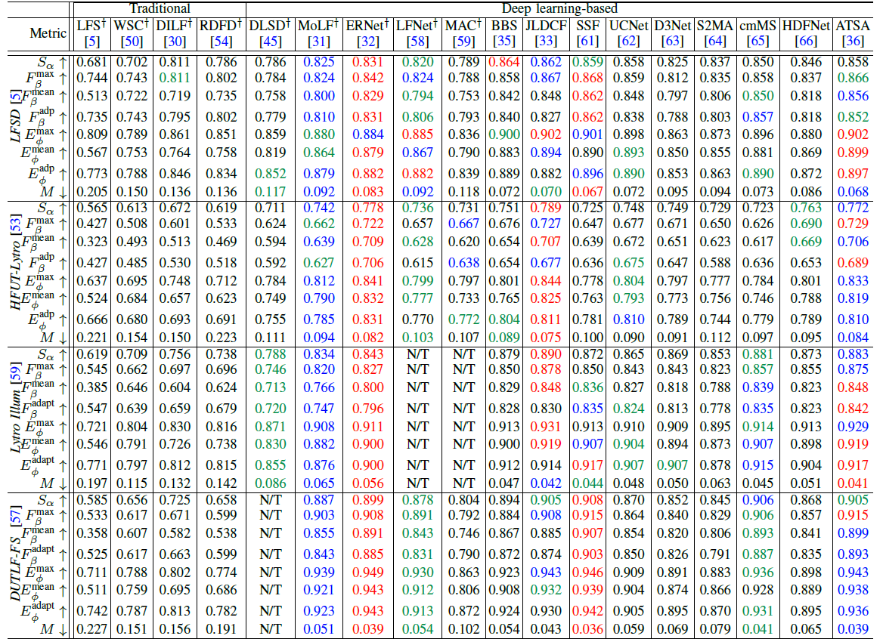Click LFNet N/T cell in Lytro Illum Sα row
Viewport: 883px width, 642px height.
pyautogui.click(x=417, y=354)
